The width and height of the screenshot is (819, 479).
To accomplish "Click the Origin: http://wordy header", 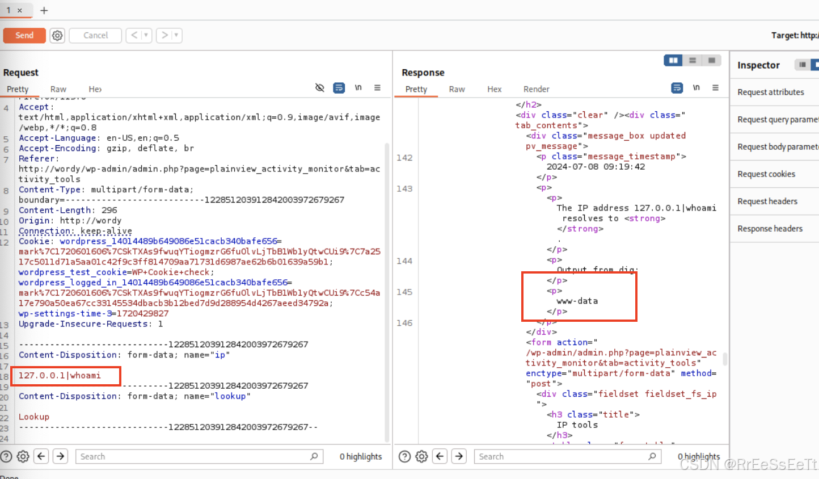I will click(x=70, y=220).
